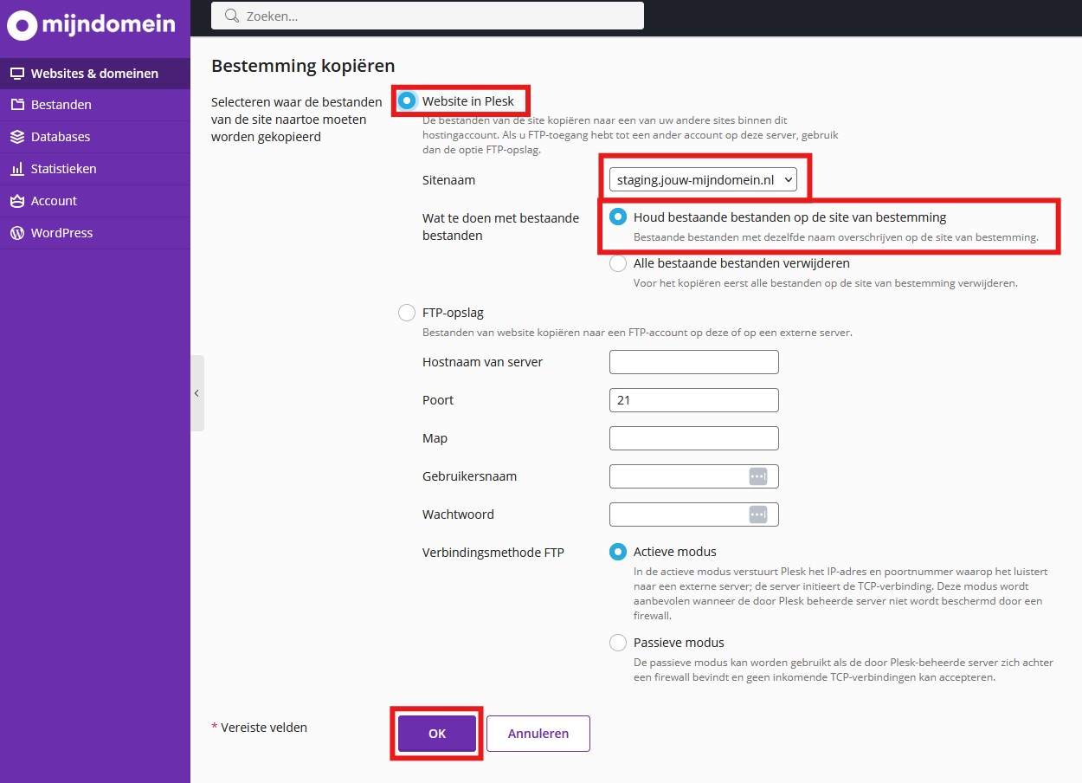Open Websites & domeinen menu item
The height and width of the screenshot is (783, 1082).
[94, 74]
